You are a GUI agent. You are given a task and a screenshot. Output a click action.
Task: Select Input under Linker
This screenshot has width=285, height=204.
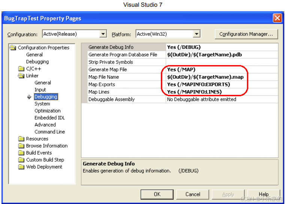(x=40, y=90)
